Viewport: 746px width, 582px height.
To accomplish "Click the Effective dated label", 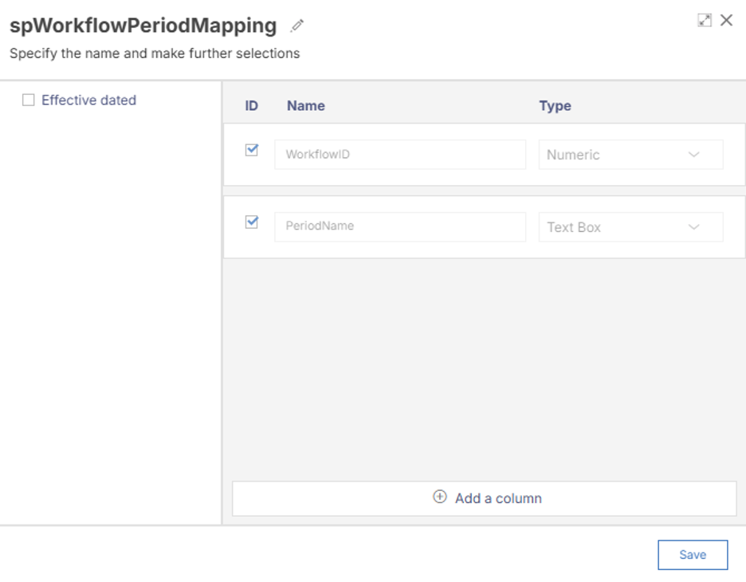I will pyautogui.click(x=89, y=100).
